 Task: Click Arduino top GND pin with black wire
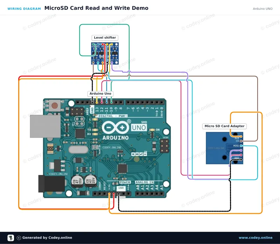point(92,102)
